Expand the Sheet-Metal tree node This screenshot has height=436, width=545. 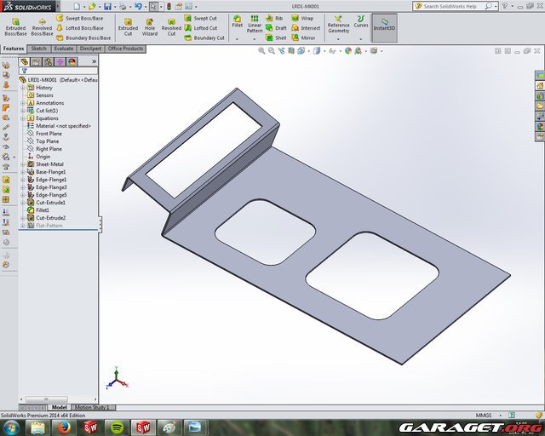[23, 164]
